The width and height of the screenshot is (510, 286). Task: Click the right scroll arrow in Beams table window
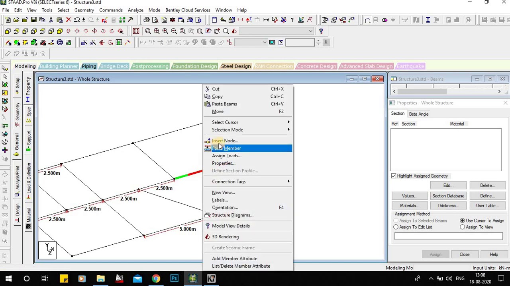pyautogui.click(x=499, y=91)
